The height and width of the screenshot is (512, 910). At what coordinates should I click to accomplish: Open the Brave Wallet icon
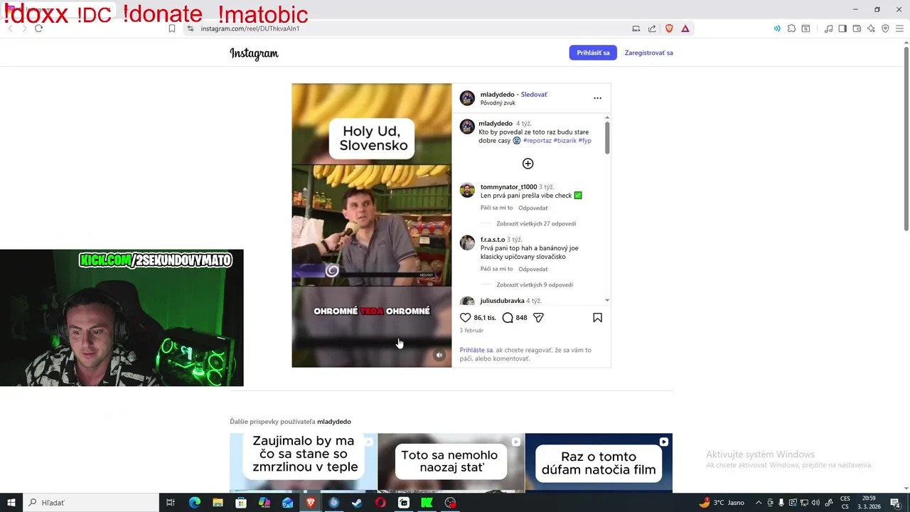click(857, 28)
